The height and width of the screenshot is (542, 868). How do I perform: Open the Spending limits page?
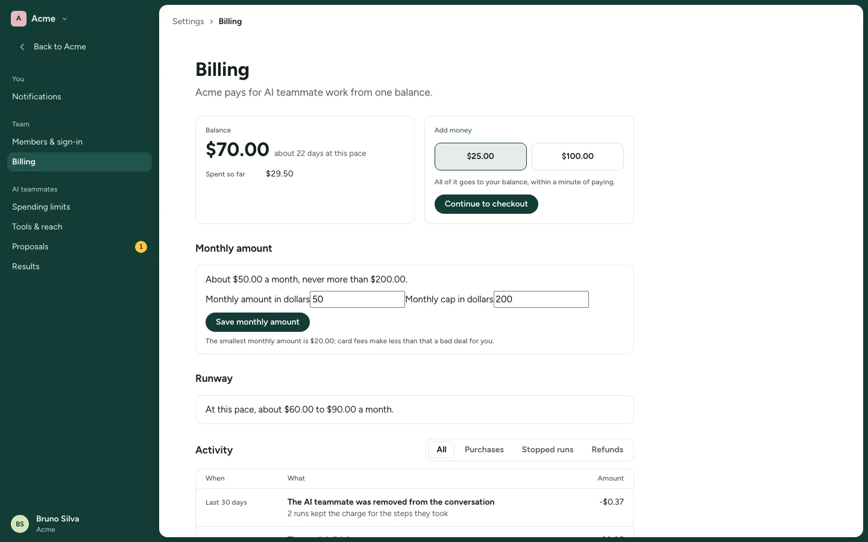point(79,207)
